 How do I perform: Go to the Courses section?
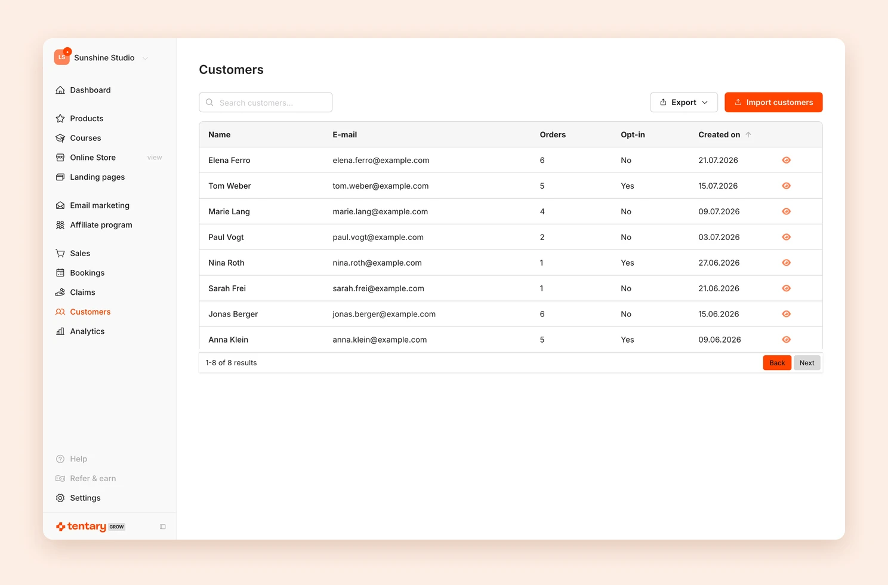pos(85,138)
